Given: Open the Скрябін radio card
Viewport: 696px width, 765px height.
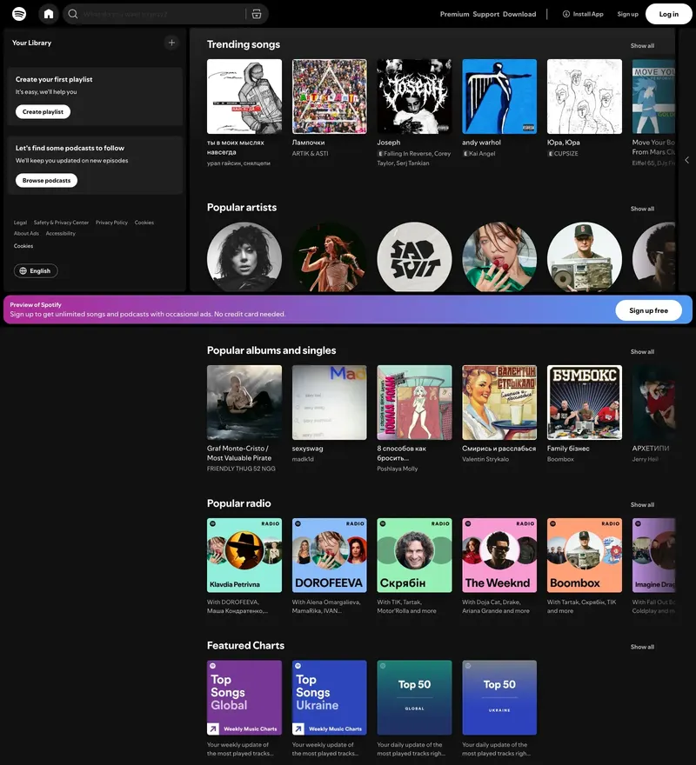Looking at the screenshot, I should (414, 555).
